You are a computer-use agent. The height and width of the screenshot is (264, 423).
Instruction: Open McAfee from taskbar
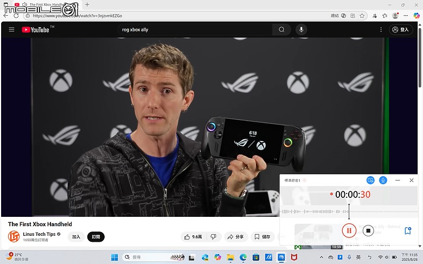point(294,257)
